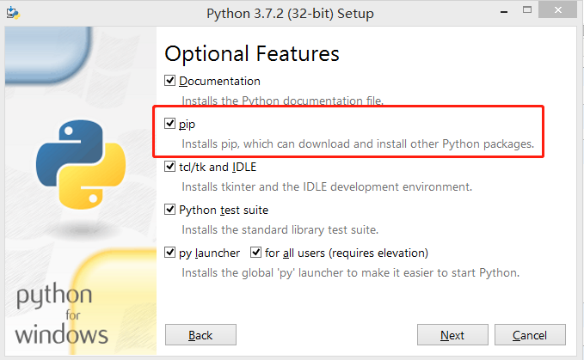Click the Python logo image in the sidebar

81,164
